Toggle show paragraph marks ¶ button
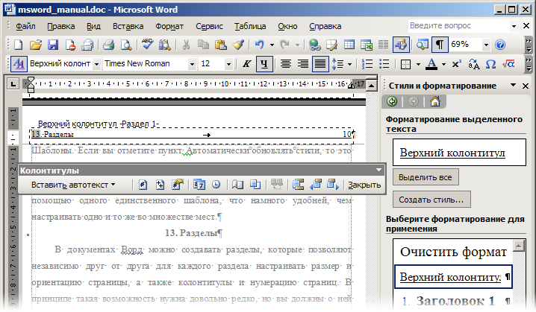This screenshot has height=312, width=536. click(x=440, y=45)
